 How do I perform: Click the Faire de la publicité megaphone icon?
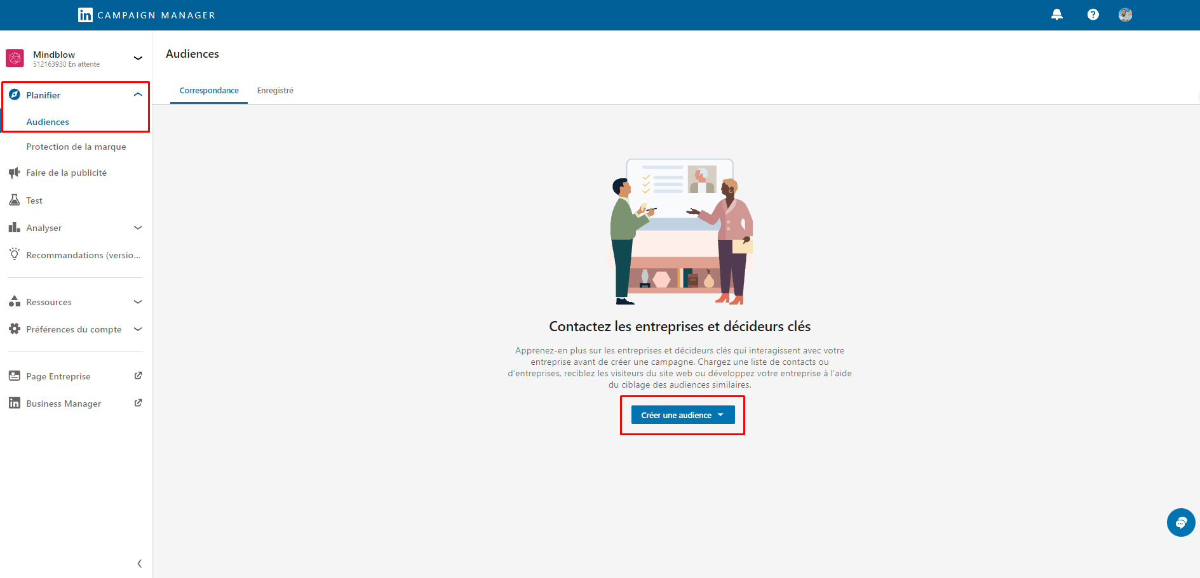15,173
